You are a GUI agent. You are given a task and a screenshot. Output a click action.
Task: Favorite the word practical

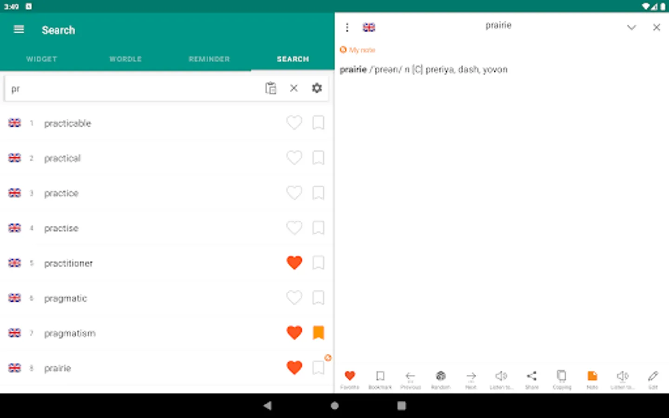click(x=294, y=158)
